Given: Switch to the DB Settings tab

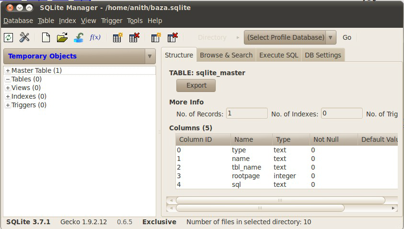Looking at the screenshot, I should coord(323,55).
